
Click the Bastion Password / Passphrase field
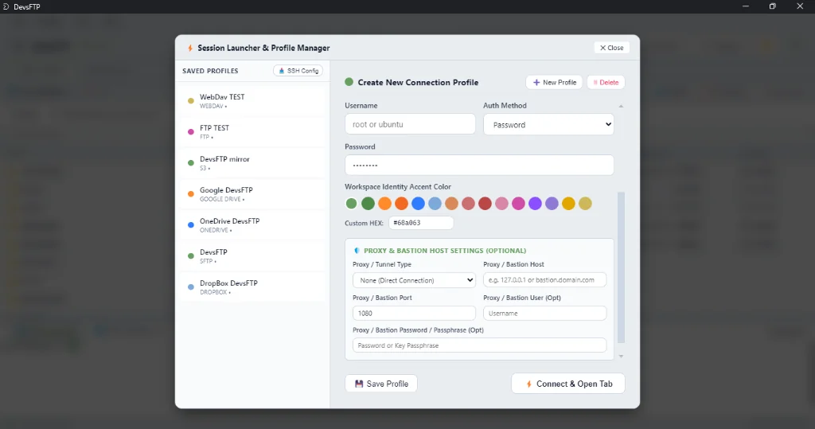(479, 345)
